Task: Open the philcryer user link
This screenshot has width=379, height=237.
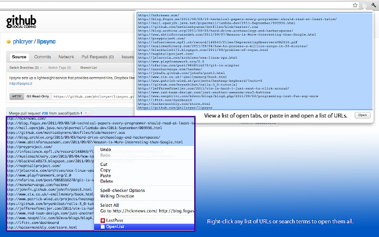Action: pyautogui.click(x=23, y=41)
